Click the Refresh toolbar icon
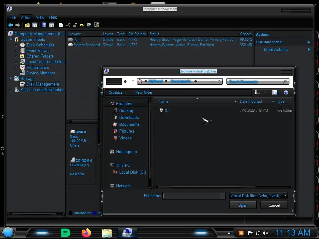The width and height of the screenshot is (319, 239). pos(61,25)
